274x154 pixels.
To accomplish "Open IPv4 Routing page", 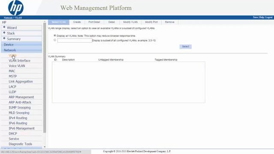I will click(18, 118).
